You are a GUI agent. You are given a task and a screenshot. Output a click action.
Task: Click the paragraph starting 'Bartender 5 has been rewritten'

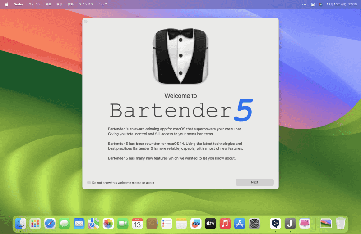click(x=176, y=146)
